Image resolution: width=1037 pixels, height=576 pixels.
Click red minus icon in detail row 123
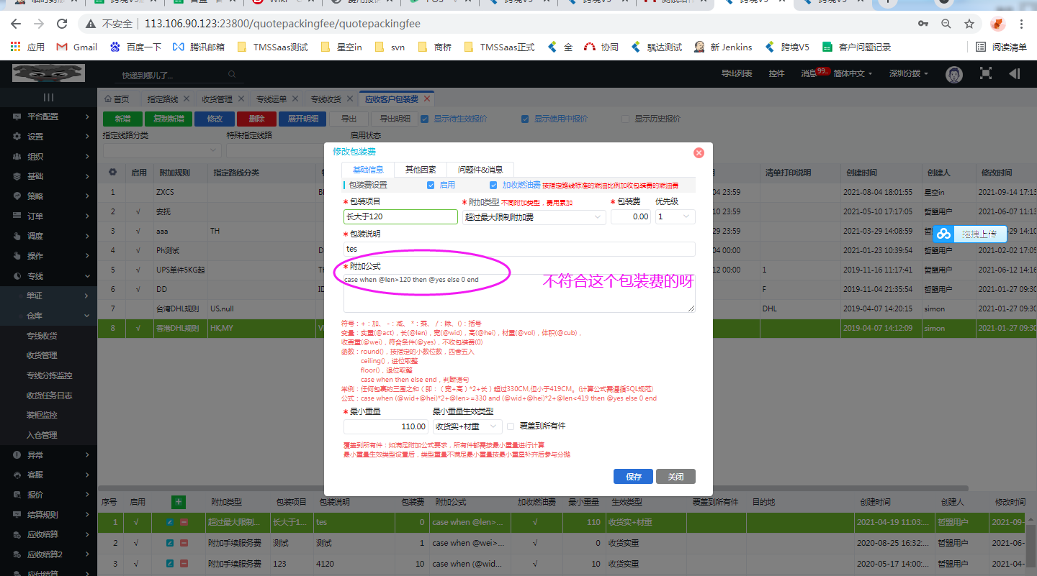184,564
